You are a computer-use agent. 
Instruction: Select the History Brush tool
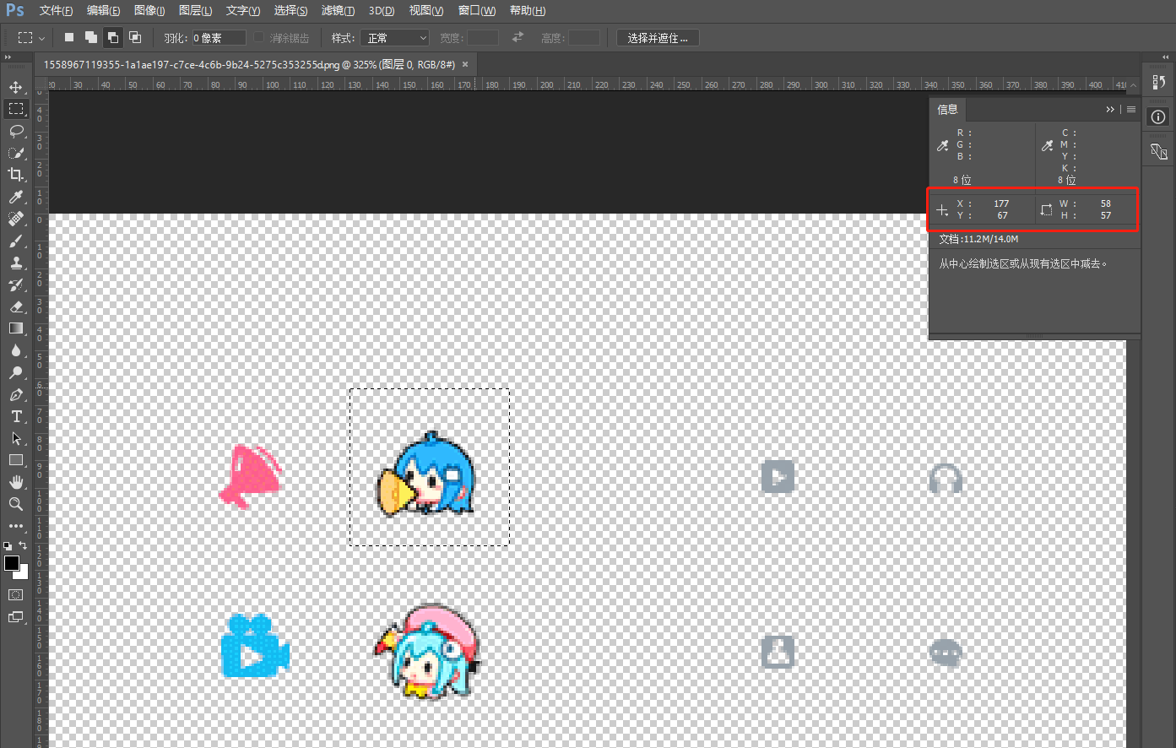coord(16,285)
